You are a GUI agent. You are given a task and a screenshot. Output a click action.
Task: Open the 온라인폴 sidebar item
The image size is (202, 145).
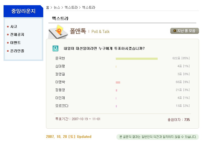(17, 51)
